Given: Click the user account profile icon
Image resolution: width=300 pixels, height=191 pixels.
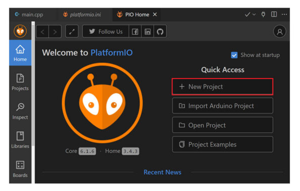Looking at the screenshot, I should coord(279,31).
